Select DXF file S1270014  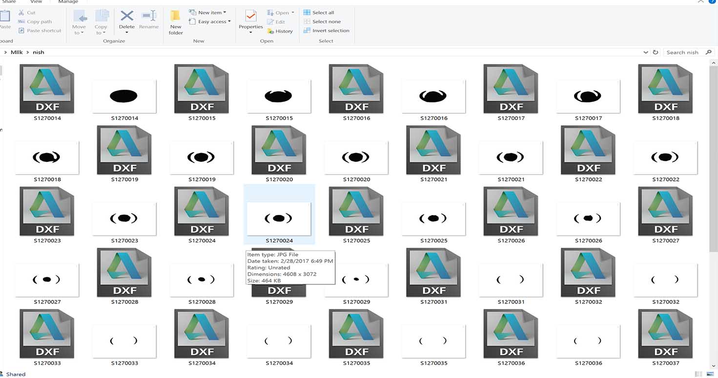click(x=47, y=93)
